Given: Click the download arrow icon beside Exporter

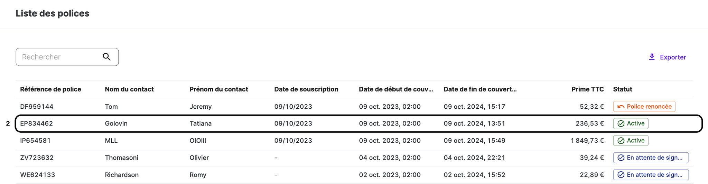Looking at the screenshot, I should point(652,57).
